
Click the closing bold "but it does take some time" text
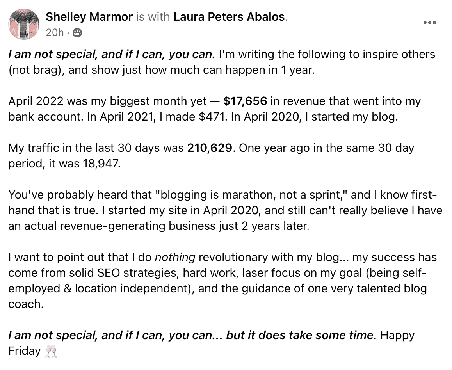tap(301, 335)
